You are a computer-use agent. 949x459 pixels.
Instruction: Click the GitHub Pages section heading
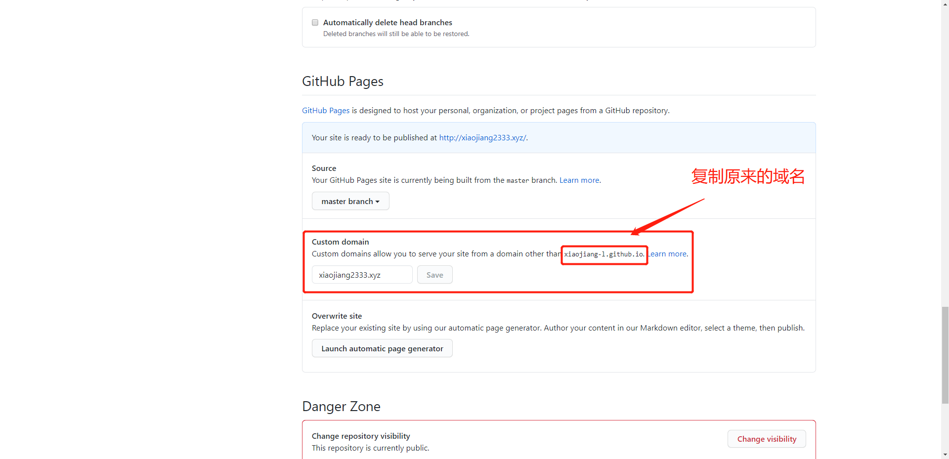pos(343,82)
